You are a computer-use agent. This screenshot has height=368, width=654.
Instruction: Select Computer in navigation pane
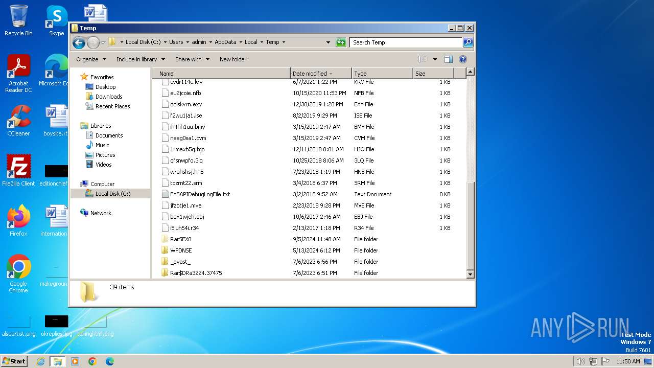(x=102, y=184)
